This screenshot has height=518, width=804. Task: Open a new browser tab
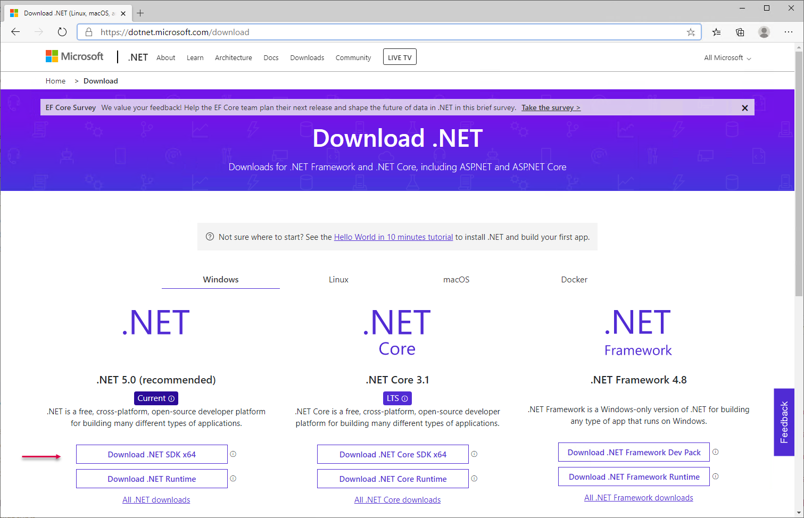[140, 13]
